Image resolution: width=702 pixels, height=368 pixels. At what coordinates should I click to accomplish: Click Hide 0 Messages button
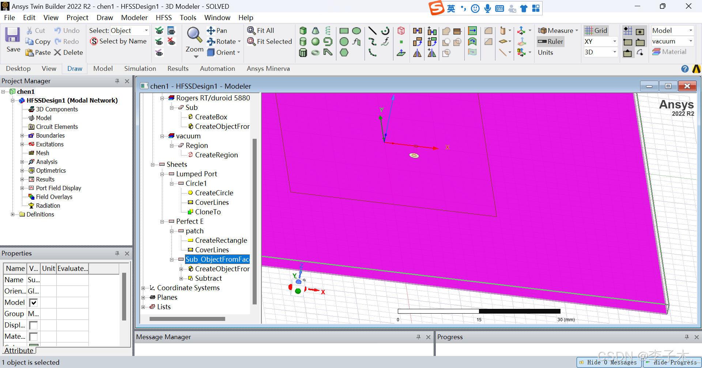608,362
